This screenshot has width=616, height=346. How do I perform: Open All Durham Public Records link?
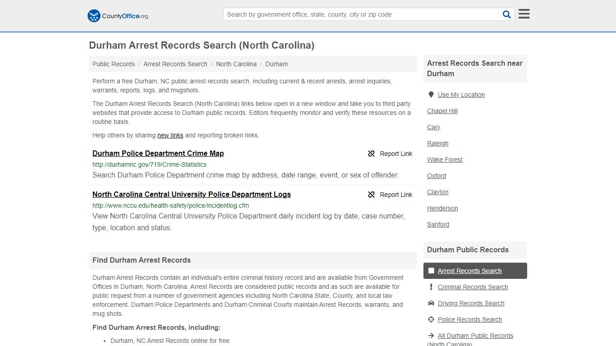[476, 336]
